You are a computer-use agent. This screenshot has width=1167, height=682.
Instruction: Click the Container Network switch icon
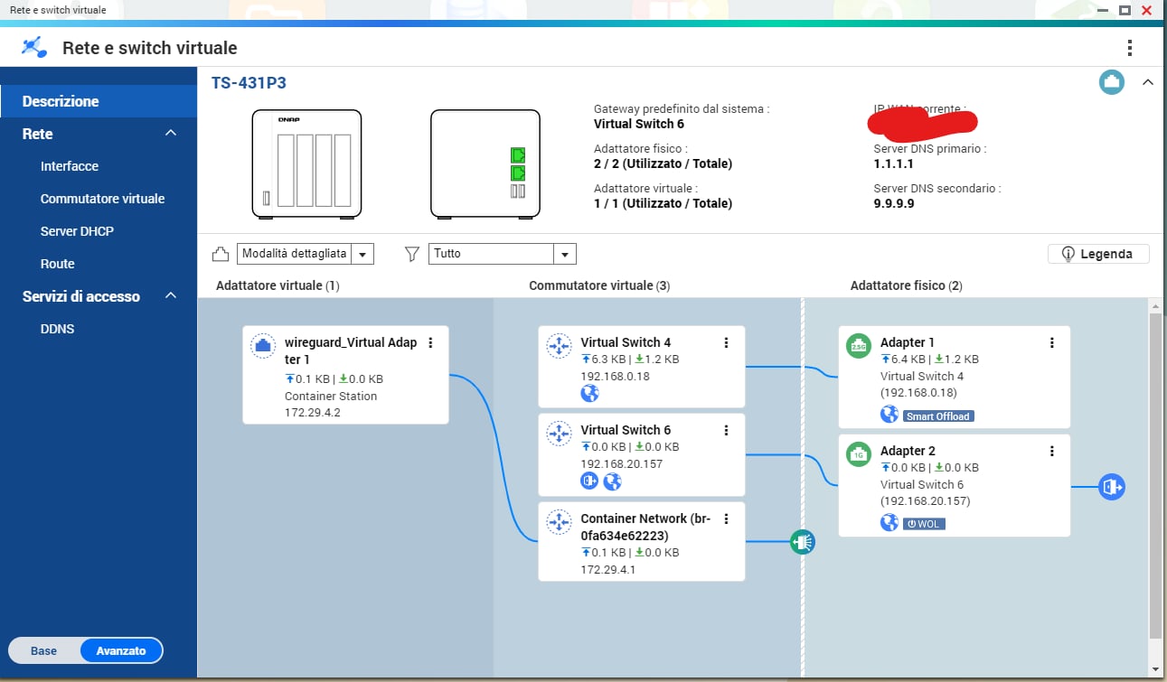coord(560,521)
